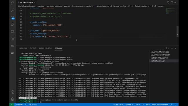Open the Run and Debug view
The height and width of the screenshot is (106, 188).
tap(13, 24)
